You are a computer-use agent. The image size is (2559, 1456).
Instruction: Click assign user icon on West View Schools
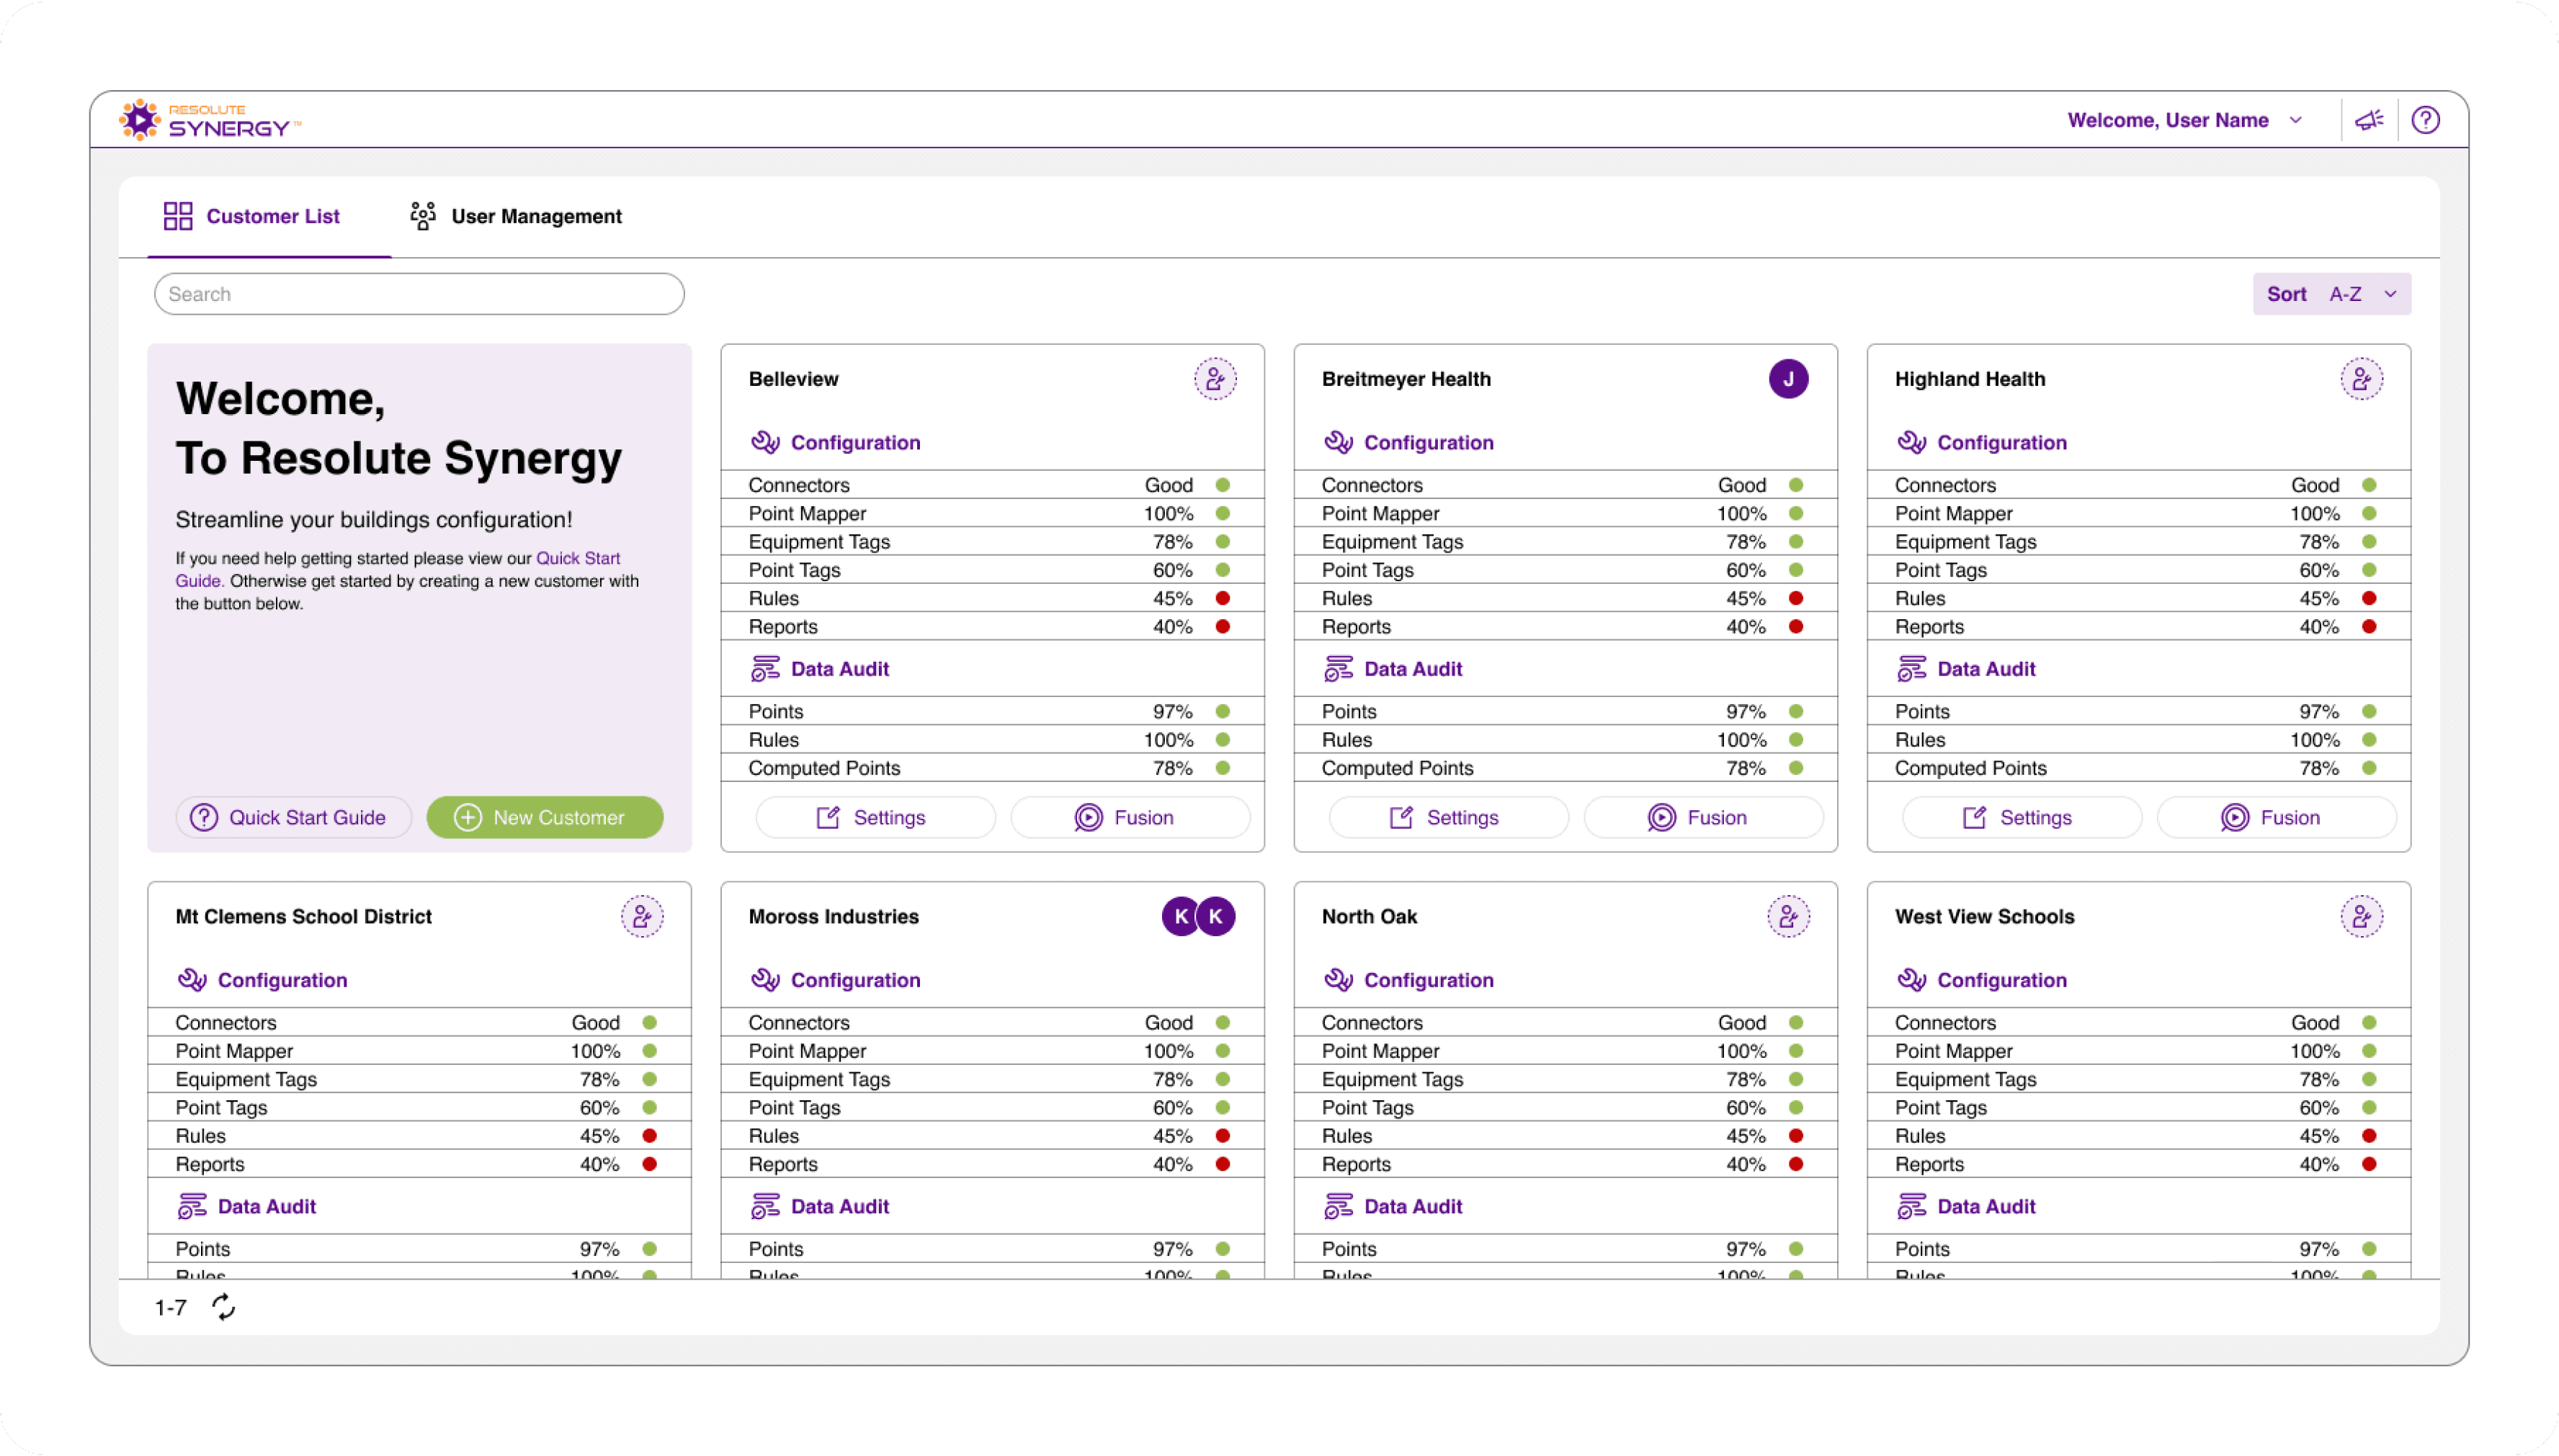pos(2361,916)
